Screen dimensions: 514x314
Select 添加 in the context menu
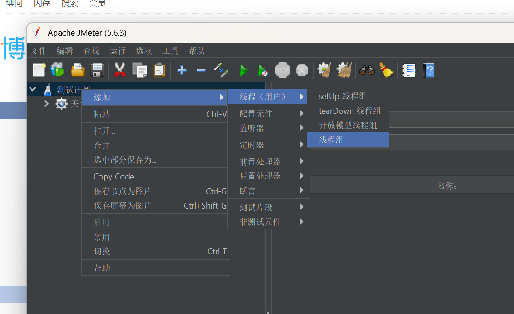point(155,97)
